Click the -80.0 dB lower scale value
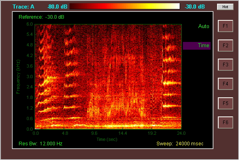 pos(57,7)
